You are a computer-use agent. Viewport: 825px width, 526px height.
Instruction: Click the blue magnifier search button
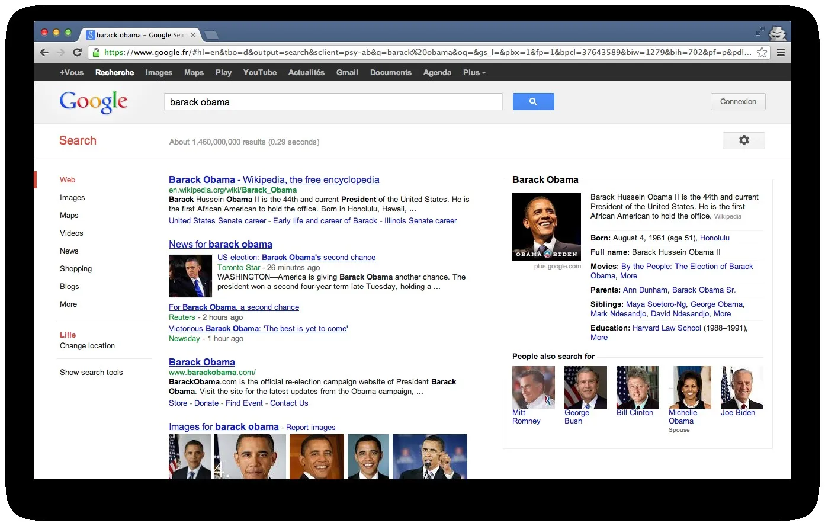pyautogui.click(x=533, y=101)
